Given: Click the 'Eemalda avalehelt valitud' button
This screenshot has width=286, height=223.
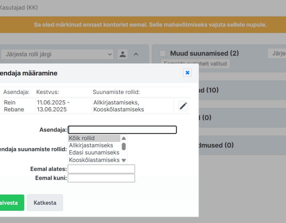Looking at the screenshot, I should point(195,64).
